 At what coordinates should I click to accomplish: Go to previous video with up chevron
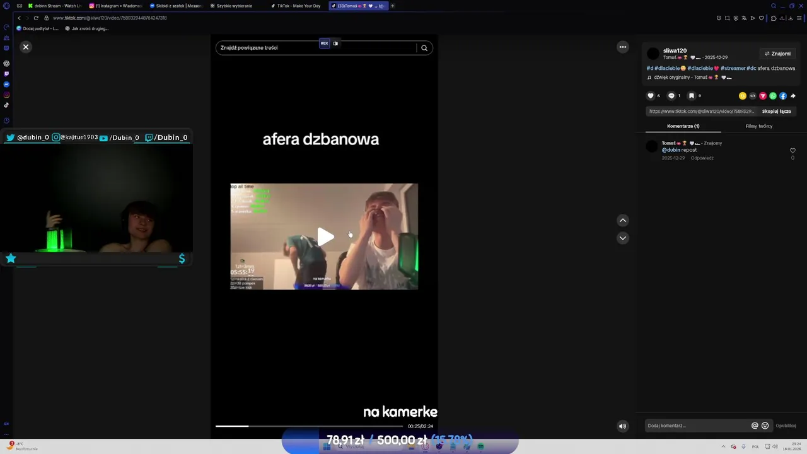tap(623, 220)
